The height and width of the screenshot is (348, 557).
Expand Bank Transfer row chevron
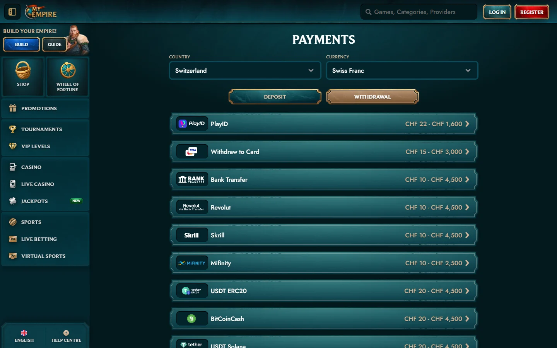pyautogui.click(x=467, y=179)
